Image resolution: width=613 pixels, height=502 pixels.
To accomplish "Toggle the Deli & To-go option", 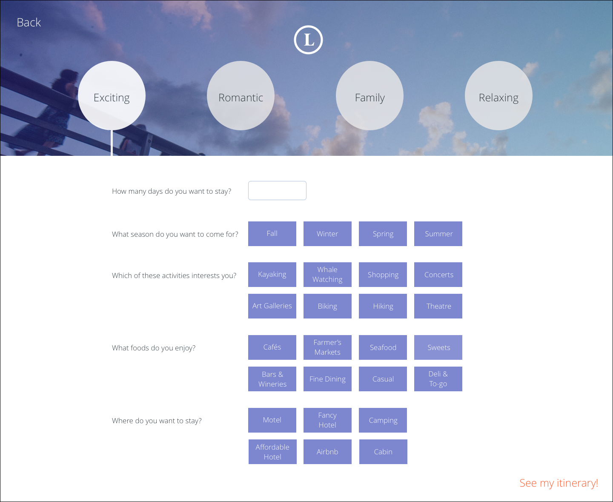I will [438, 379].
